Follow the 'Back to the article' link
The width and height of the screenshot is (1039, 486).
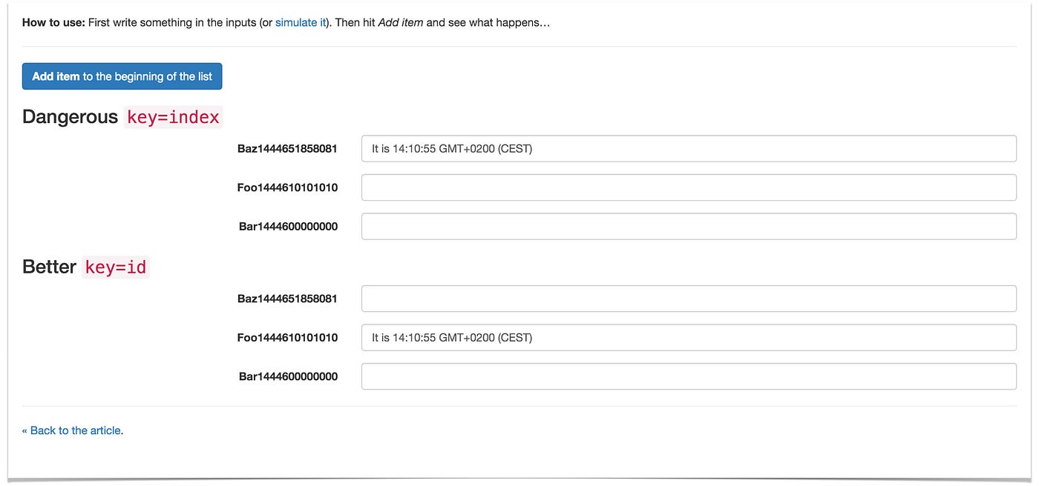(71, 430)
